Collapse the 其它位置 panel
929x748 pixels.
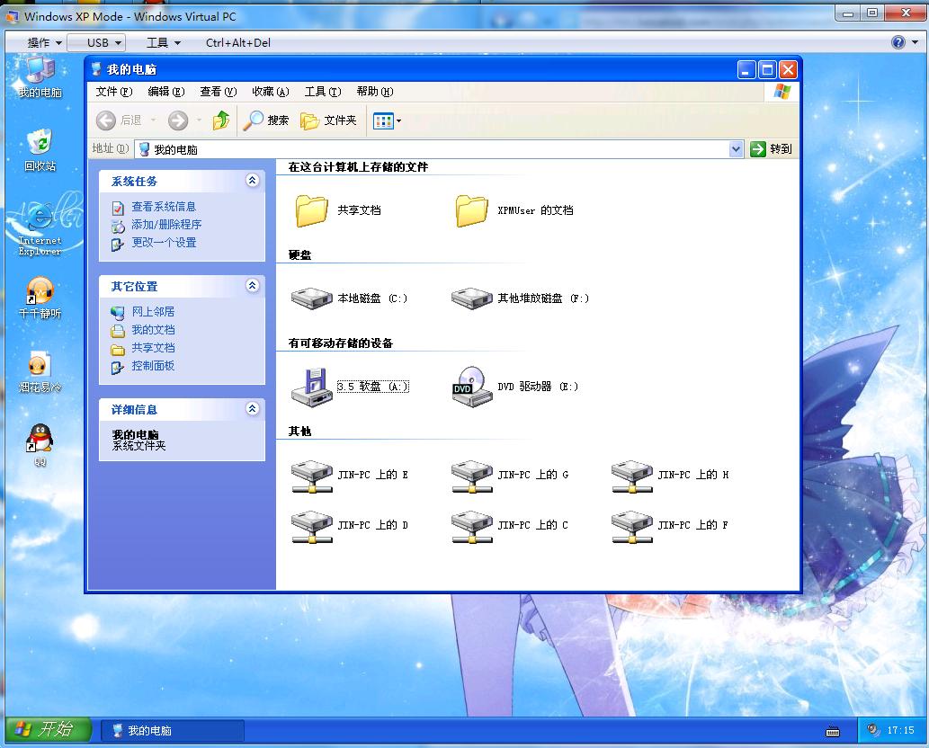pos(253,286)
